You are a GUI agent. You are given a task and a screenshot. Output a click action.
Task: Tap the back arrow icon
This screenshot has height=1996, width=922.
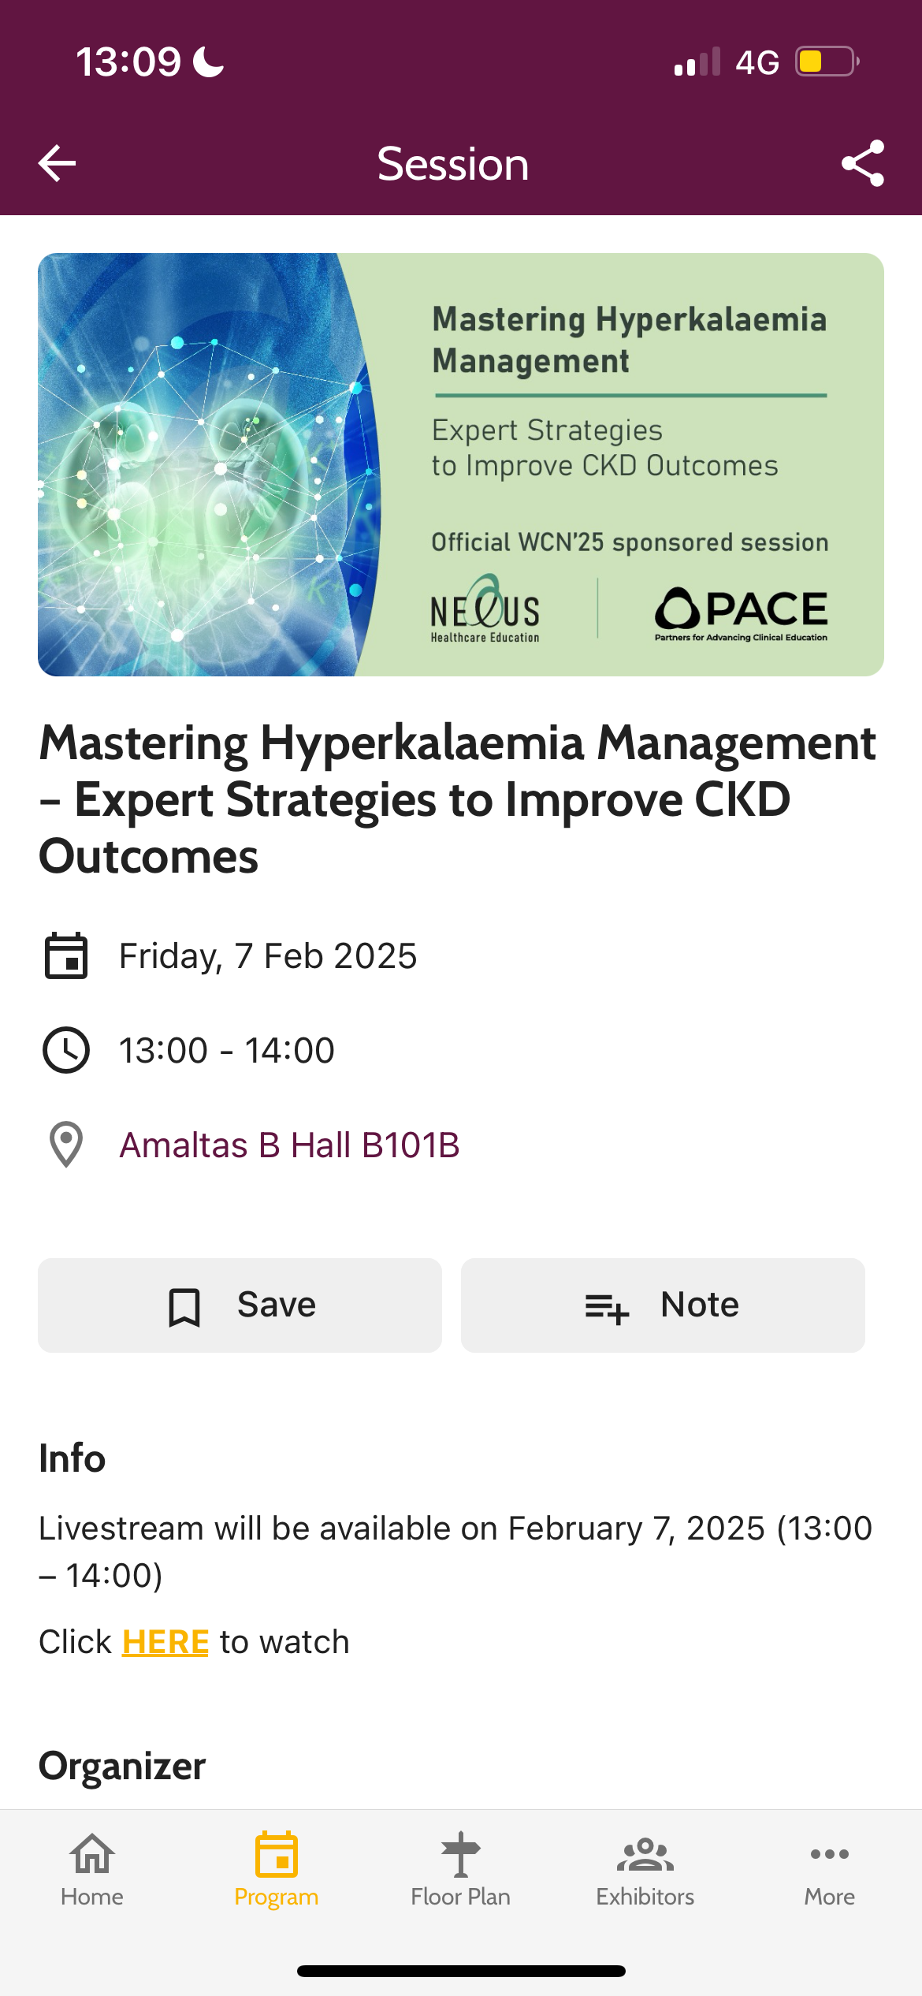[58, 163]
